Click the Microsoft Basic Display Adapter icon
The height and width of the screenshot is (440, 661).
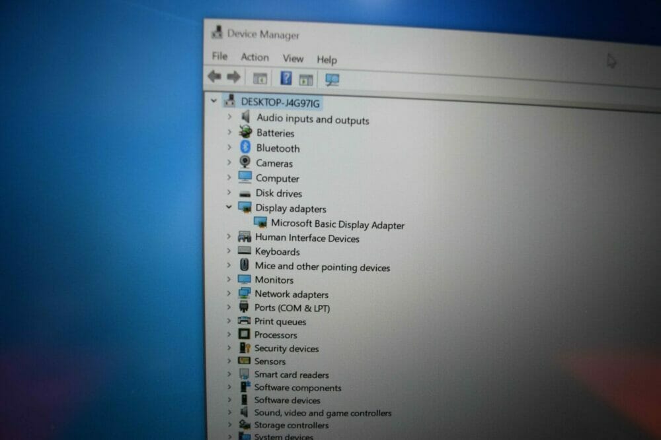point(260,222)
